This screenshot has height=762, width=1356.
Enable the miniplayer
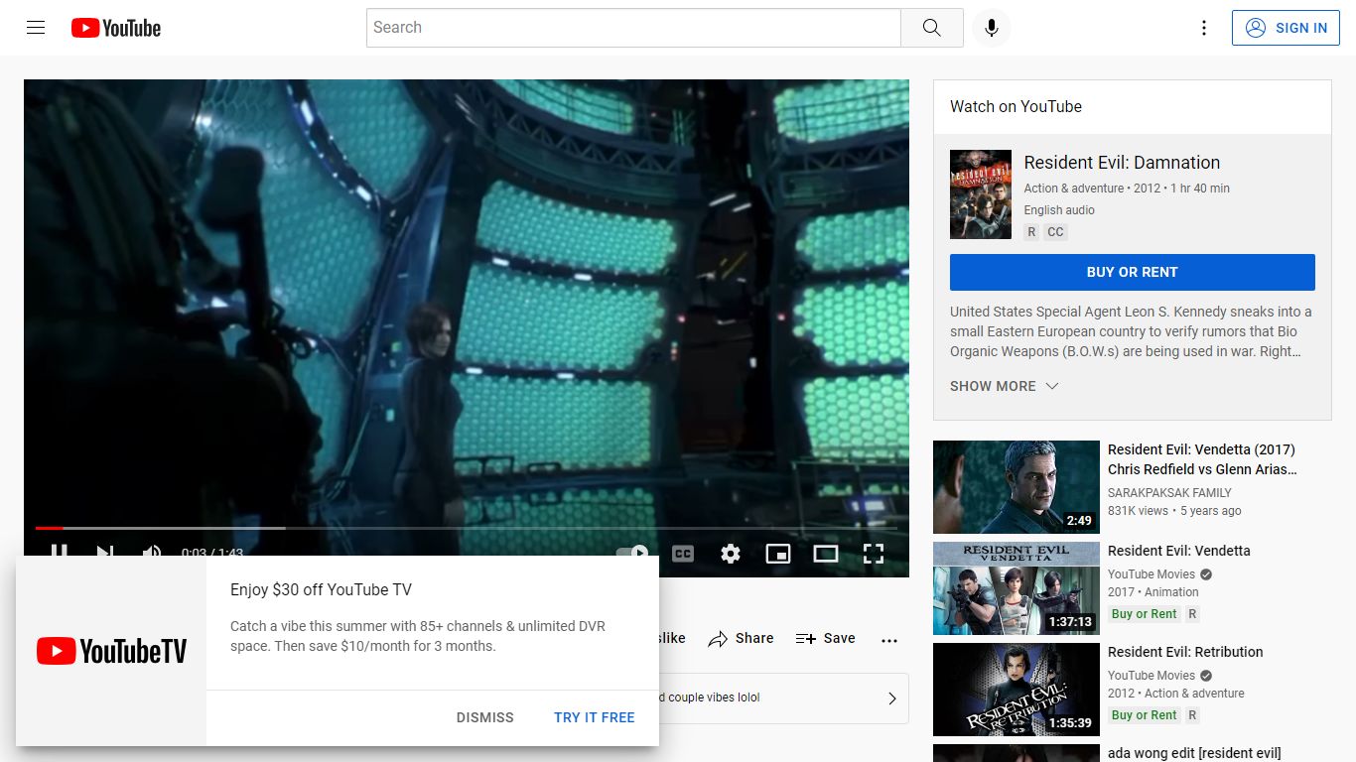(x=778, y=554)
